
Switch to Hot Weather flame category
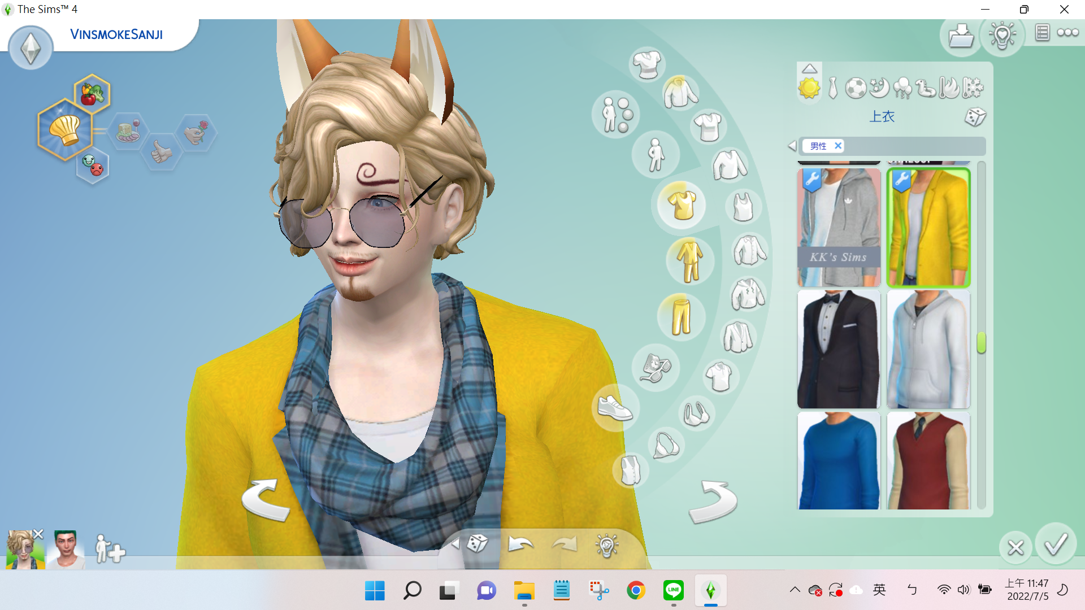point(949,88)
